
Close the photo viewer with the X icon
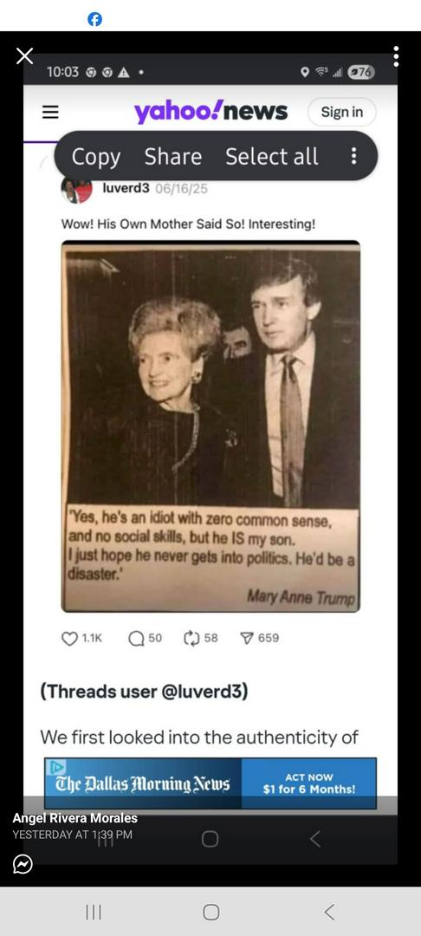24,56
